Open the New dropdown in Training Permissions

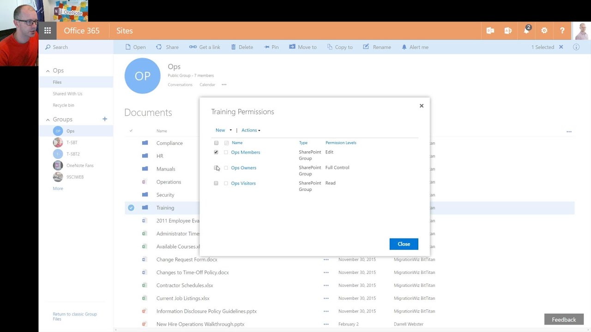click(x=223, y=130)
